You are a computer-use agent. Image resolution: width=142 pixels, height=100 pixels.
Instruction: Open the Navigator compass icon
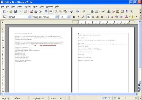pyautogui.click(x=113, y=11)
